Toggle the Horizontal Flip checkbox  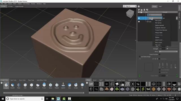pos(160,70)
